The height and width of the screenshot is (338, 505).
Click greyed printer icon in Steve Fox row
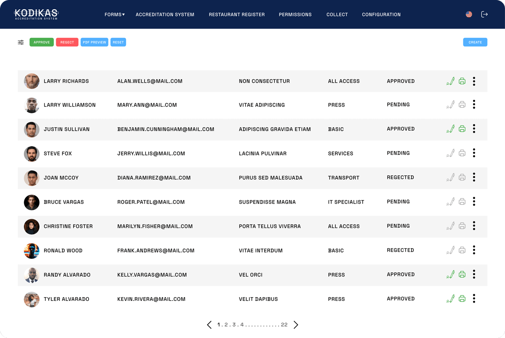pos(462,153)
